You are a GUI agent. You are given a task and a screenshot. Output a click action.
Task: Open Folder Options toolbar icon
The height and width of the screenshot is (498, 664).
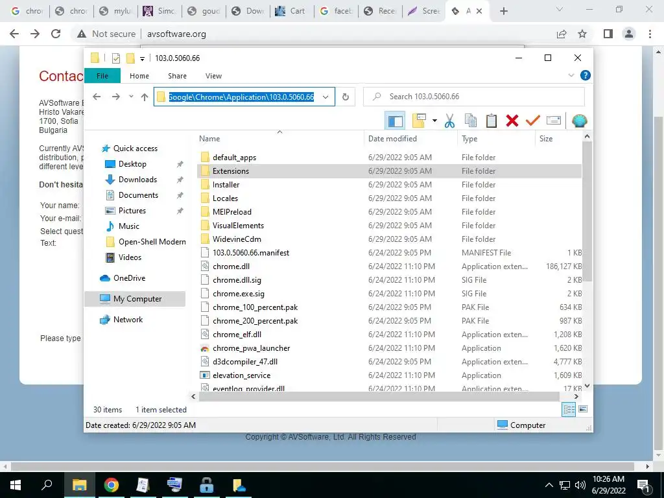pyautogui.click(x=419, y=121)
